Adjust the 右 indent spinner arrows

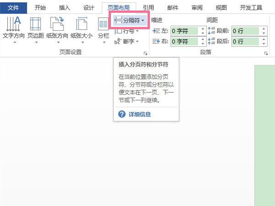202,42
